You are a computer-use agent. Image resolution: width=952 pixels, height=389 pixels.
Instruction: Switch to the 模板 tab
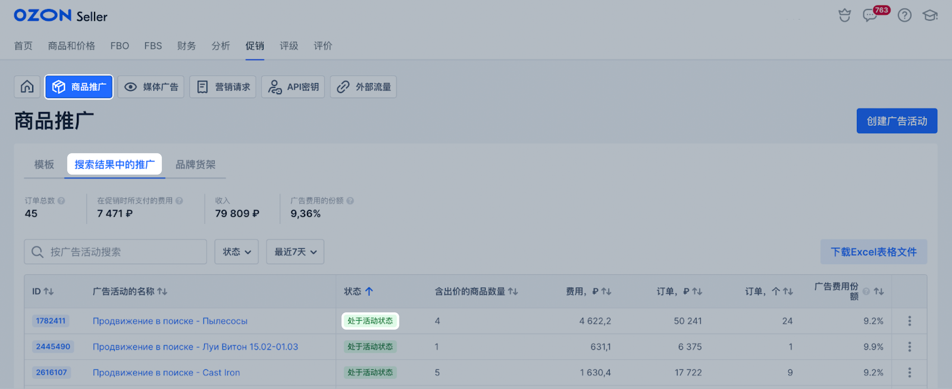pos(44,165)
